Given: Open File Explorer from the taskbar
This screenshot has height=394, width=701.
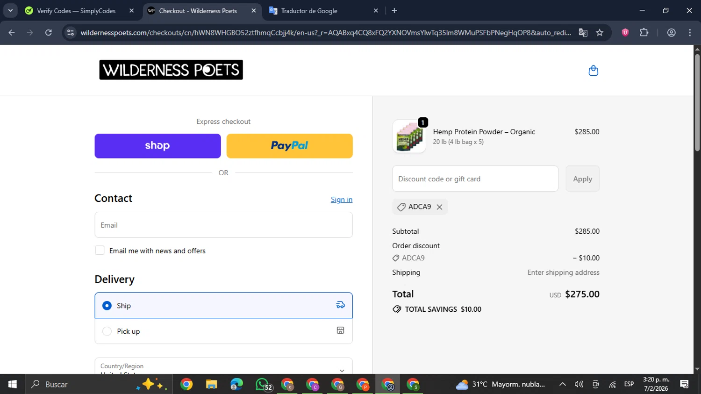Looking at the screenshot, I should (x=212, y=384).
